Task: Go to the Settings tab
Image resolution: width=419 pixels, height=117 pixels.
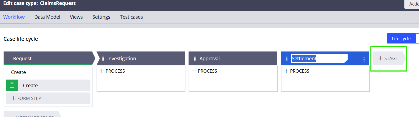Action: (101, 17)
